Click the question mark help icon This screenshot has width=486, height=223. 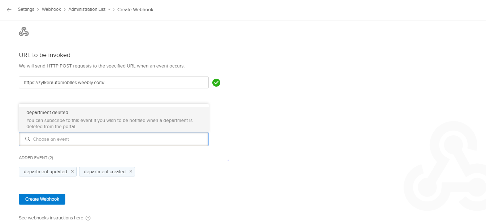tap(88, 218)
